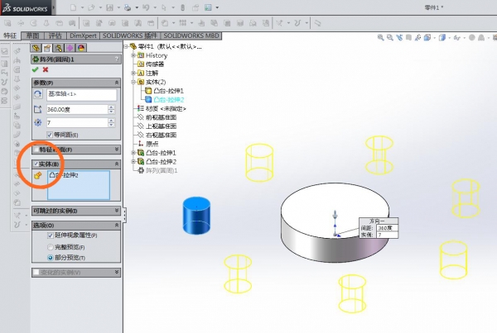
Task: Open the FeatureManager design tree tab icon
Action: pos(36,48)
